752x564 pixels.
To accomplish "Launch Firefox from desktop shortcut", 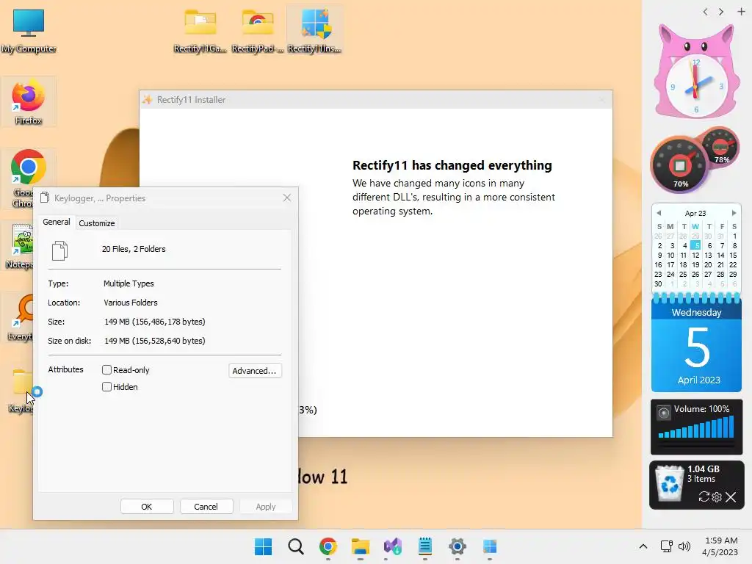I will coord(29,102).
